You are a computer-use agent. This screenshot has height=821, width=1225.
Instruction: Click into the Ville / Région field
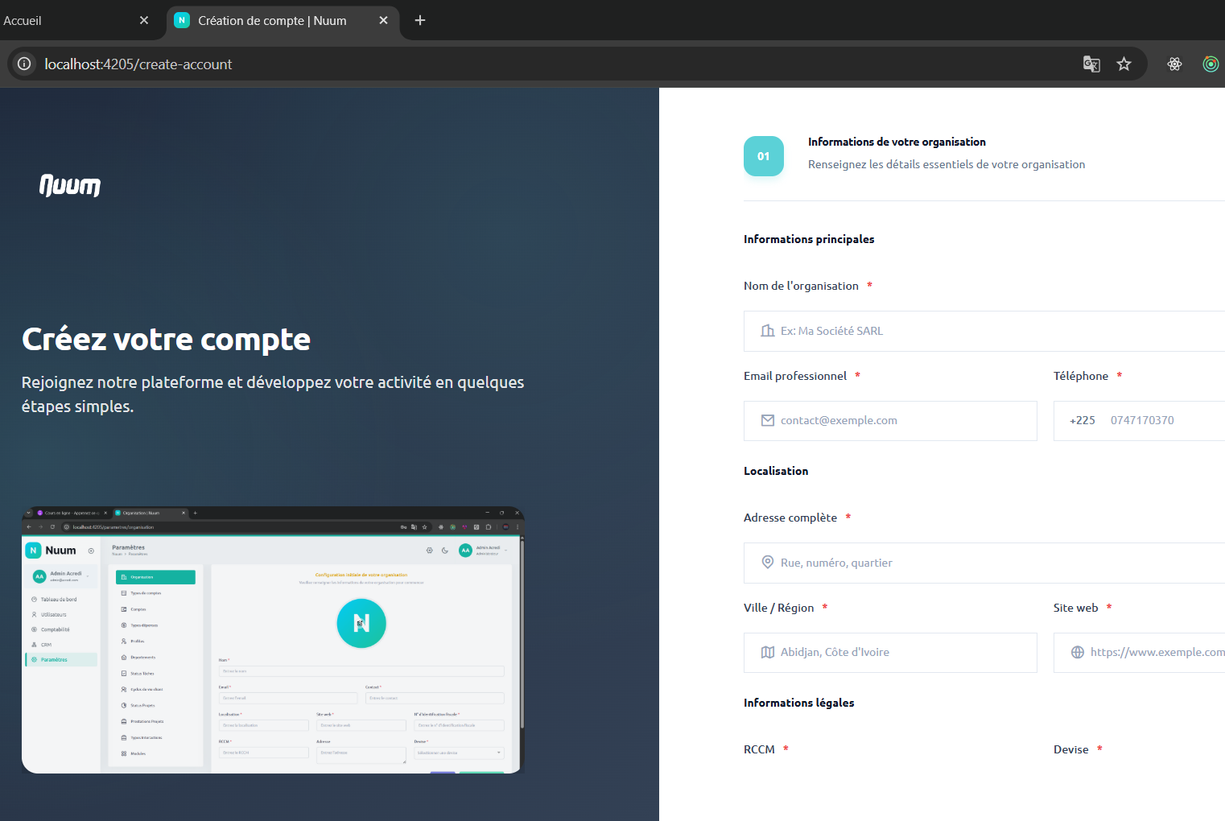901,652
